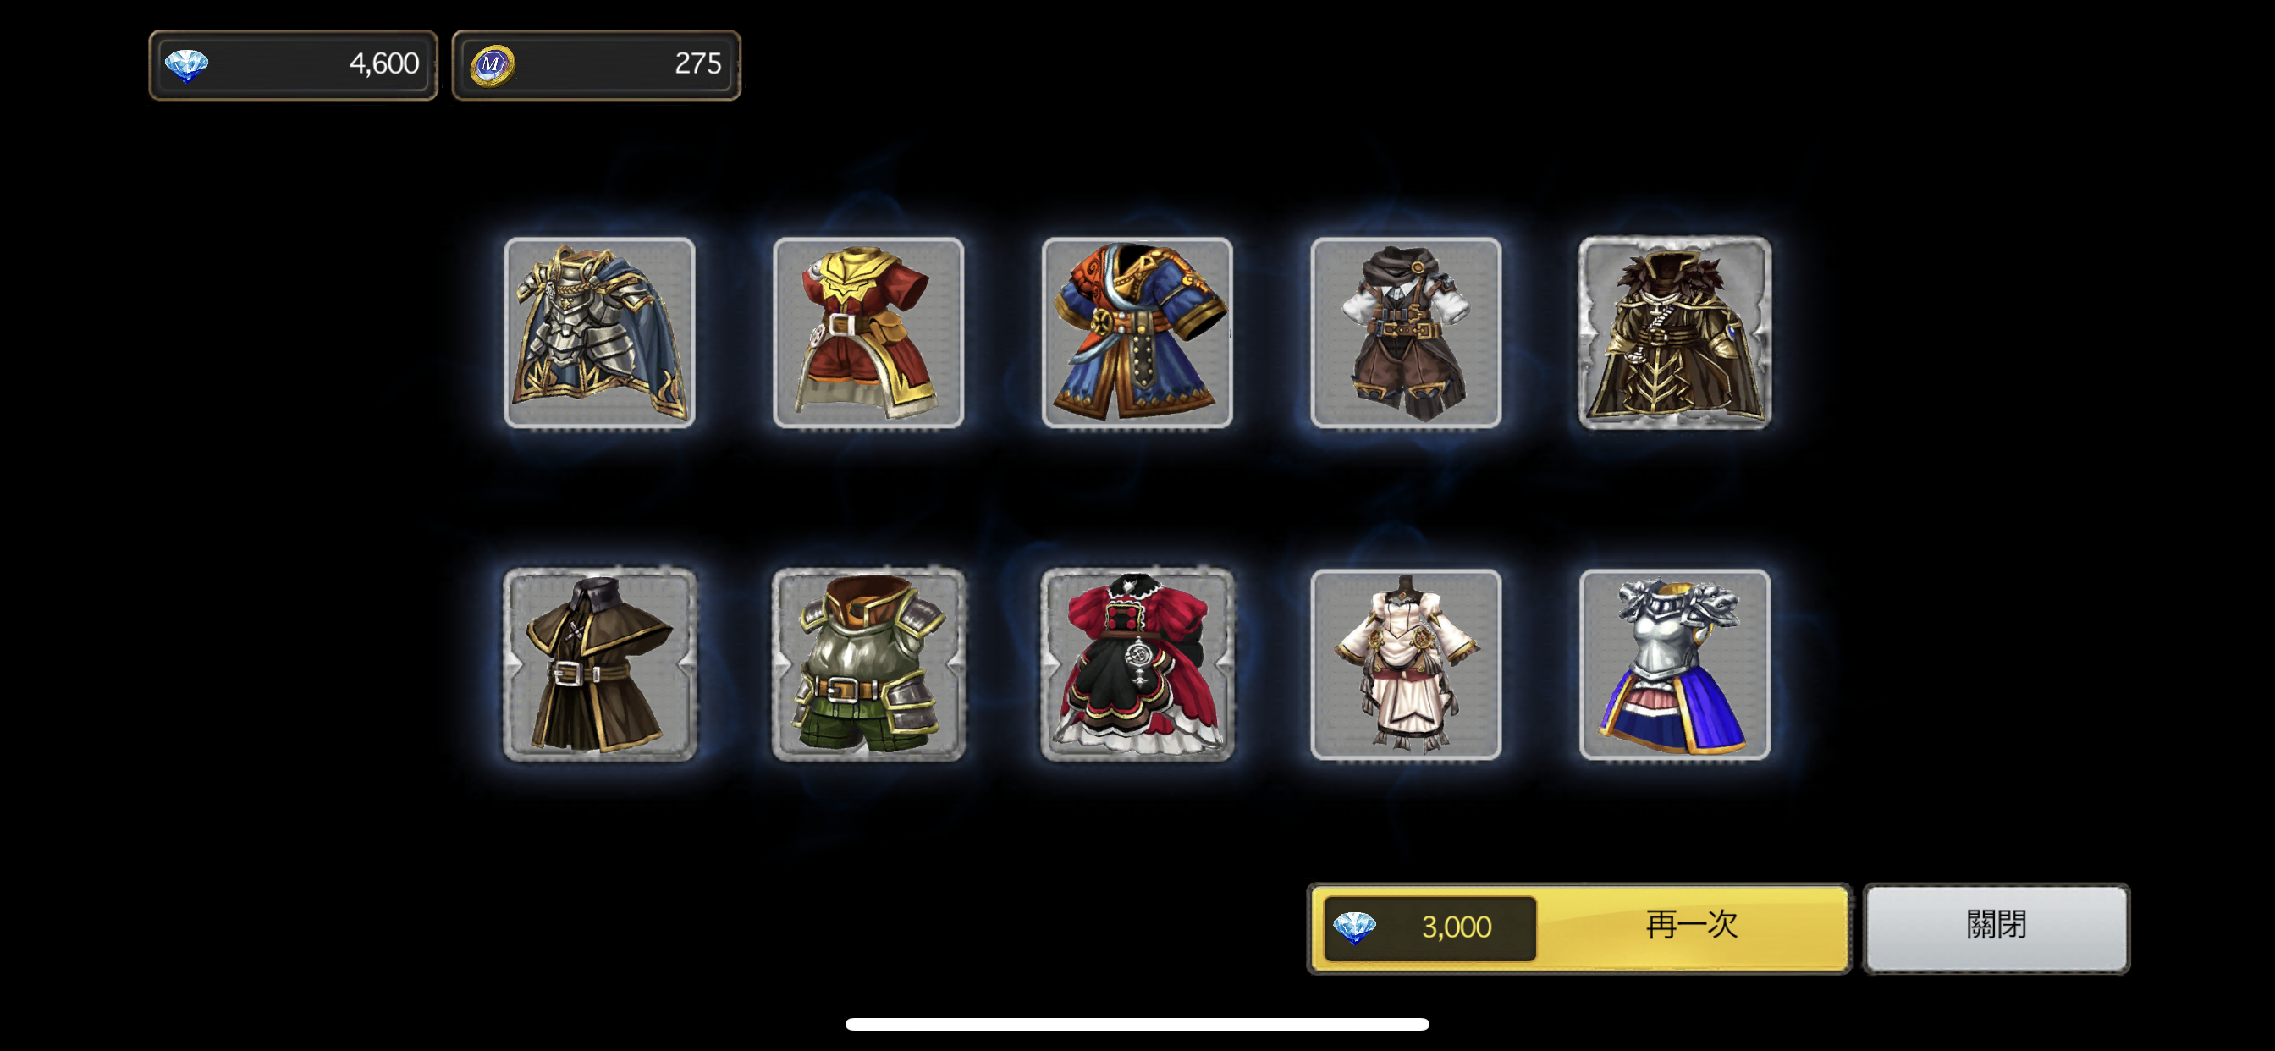
Task: Tap the blue diamond currency icon at top
Action: (187, 65)
